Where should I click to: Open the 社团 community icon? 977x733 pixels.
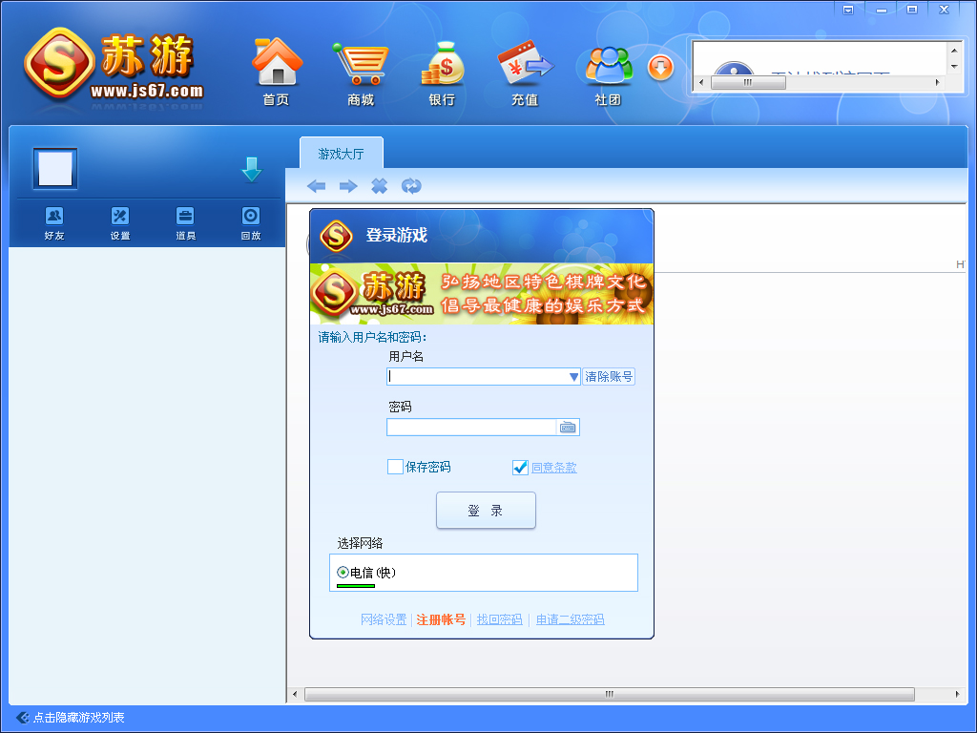[608, 63]
